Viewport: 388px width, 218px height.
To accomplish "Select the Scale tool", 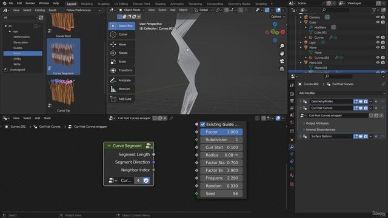I will click(x=122, y=62).
